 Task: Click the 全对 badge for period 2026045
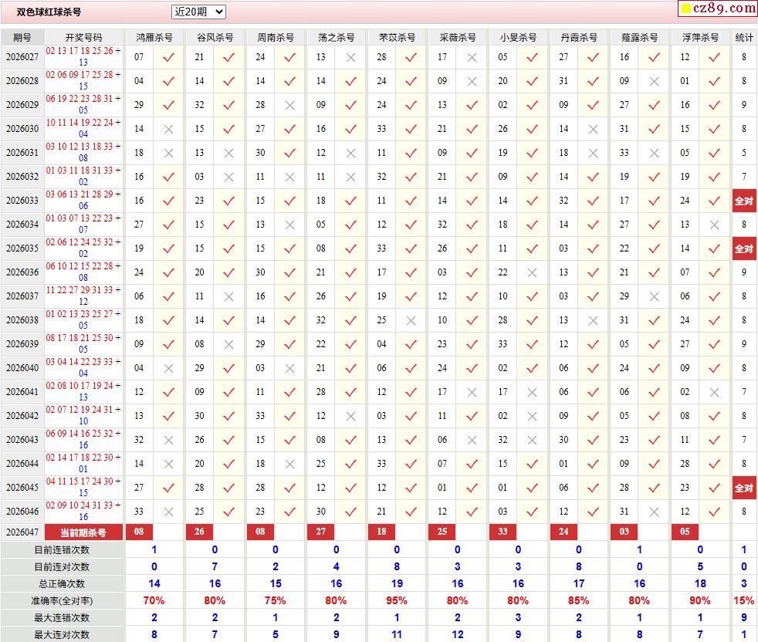pos(743,488)
